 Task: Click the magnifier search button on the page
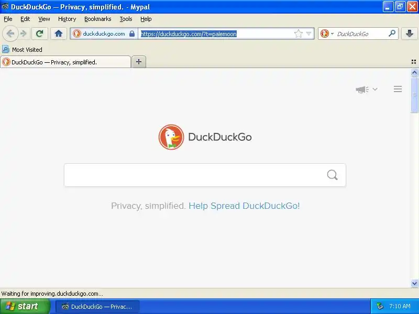pos(332,175)
